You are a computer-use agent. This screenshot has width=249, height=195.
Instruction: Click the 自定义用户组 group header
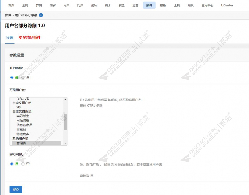tap(22, 103)
